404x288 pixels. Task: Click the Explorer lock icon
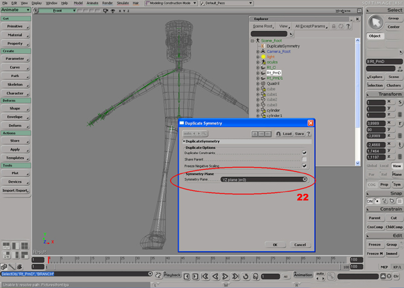tap(334, 27)
